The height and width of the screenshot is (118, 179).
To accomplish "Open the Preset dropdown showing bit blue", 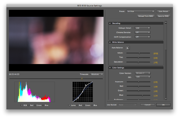I will (141, 11).
